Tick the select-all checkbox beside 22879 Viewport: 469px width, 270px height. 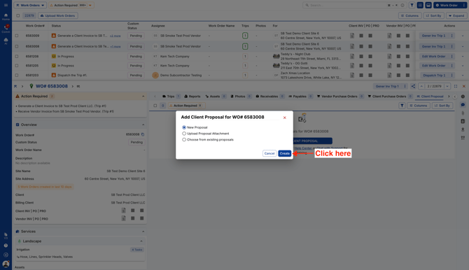(x=18, y=15)
